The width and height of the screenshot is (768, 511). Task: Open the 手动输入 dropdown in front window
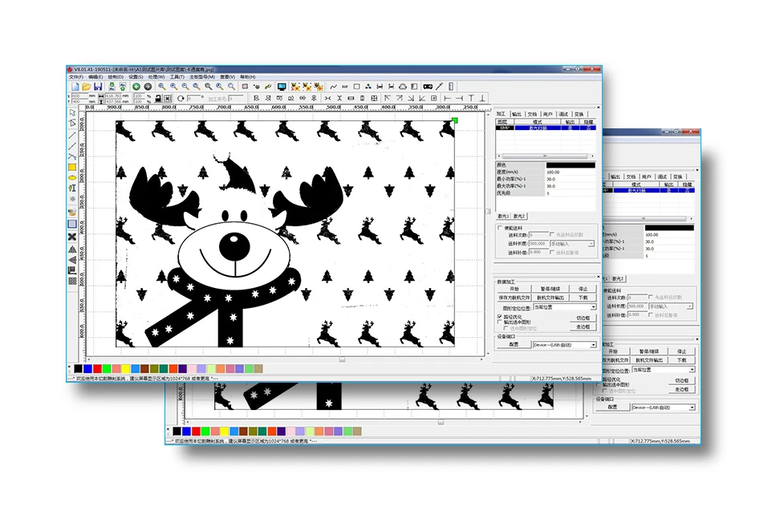pos(572,244)
